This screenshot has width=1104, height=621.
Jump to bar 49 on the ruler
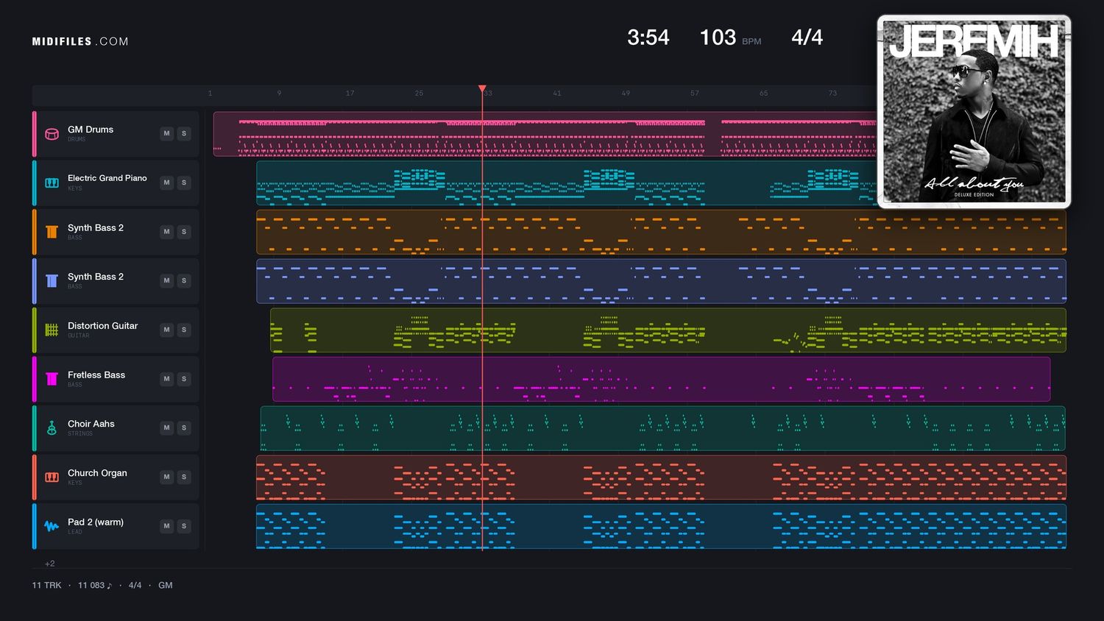[626, 93]
